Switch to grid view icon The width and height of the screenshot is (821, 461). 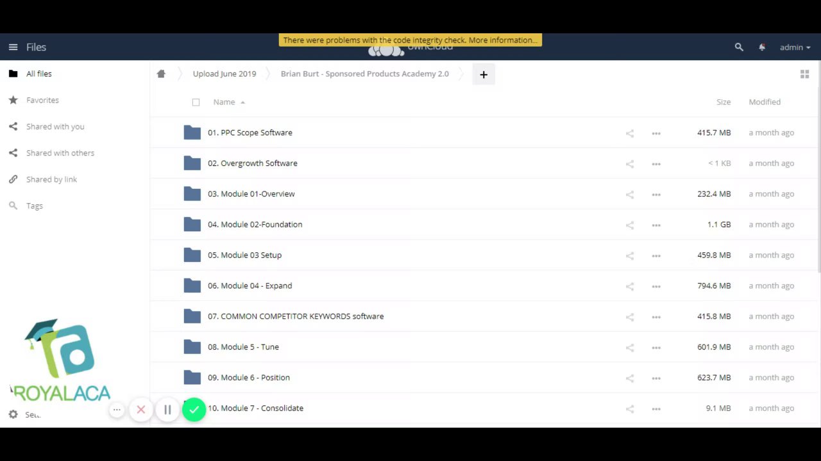click(x=804, y=74)
